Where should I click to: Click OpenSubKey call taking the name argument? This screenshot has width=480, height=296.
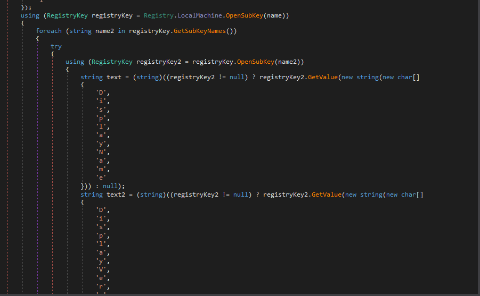click(x=246, y=16)
